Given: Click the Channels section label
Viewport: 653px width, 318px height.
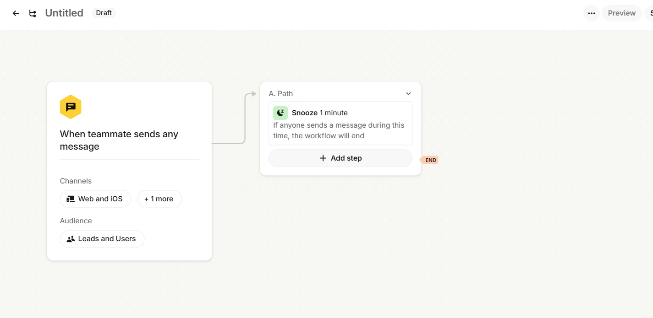Looking at the screenshot, I should [x=76, y=181].
